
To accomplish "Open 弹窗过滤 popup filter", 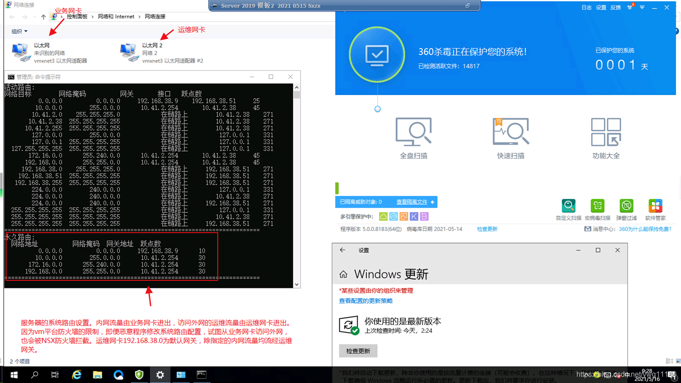I will 626,210.
